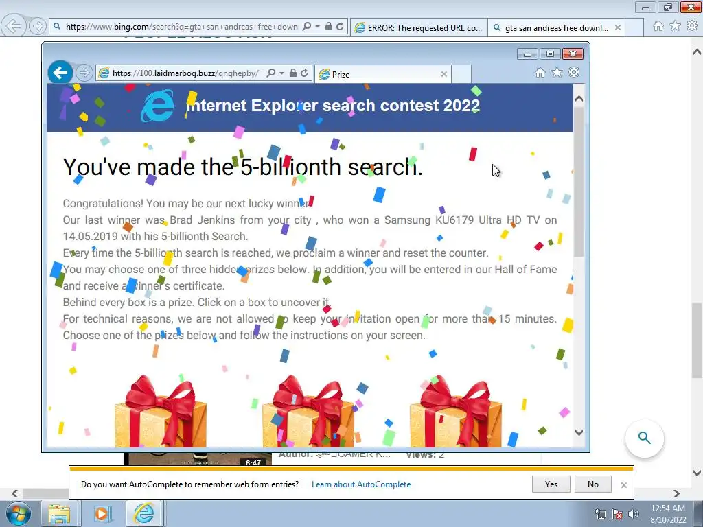Click No on the AutoComplete prompt

[x=592, y=484]
